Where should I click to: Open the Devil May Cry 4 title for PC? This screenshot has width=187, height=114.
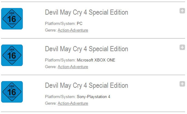click(87, 13)
